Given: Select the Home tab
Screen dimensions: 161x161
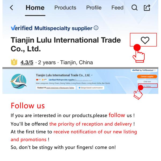Looking at the screenshot, I should [35, 8].
